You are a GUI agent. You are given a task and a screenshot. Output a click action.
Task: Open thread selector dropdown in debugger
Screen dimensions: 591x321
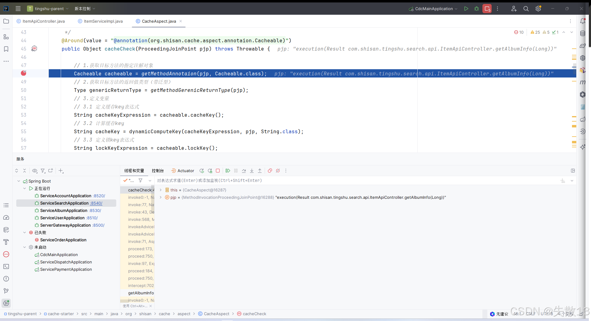(x=150, y=180)
